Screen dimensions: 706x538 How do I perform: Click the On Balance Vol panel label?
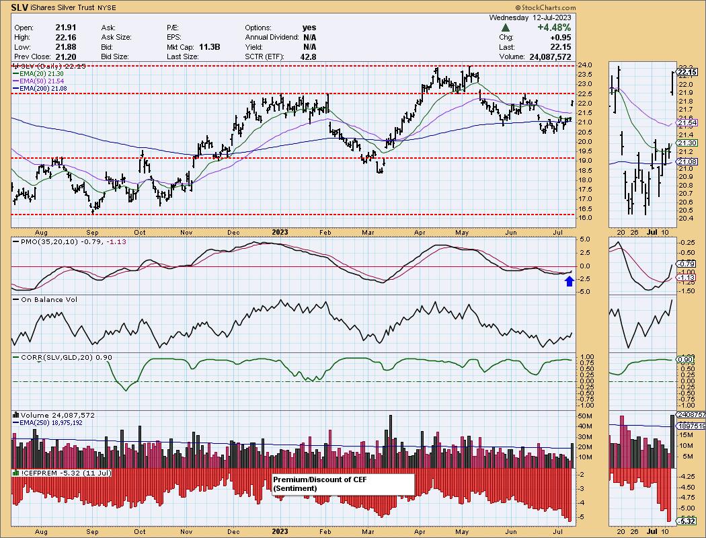(x=45, y=299)
